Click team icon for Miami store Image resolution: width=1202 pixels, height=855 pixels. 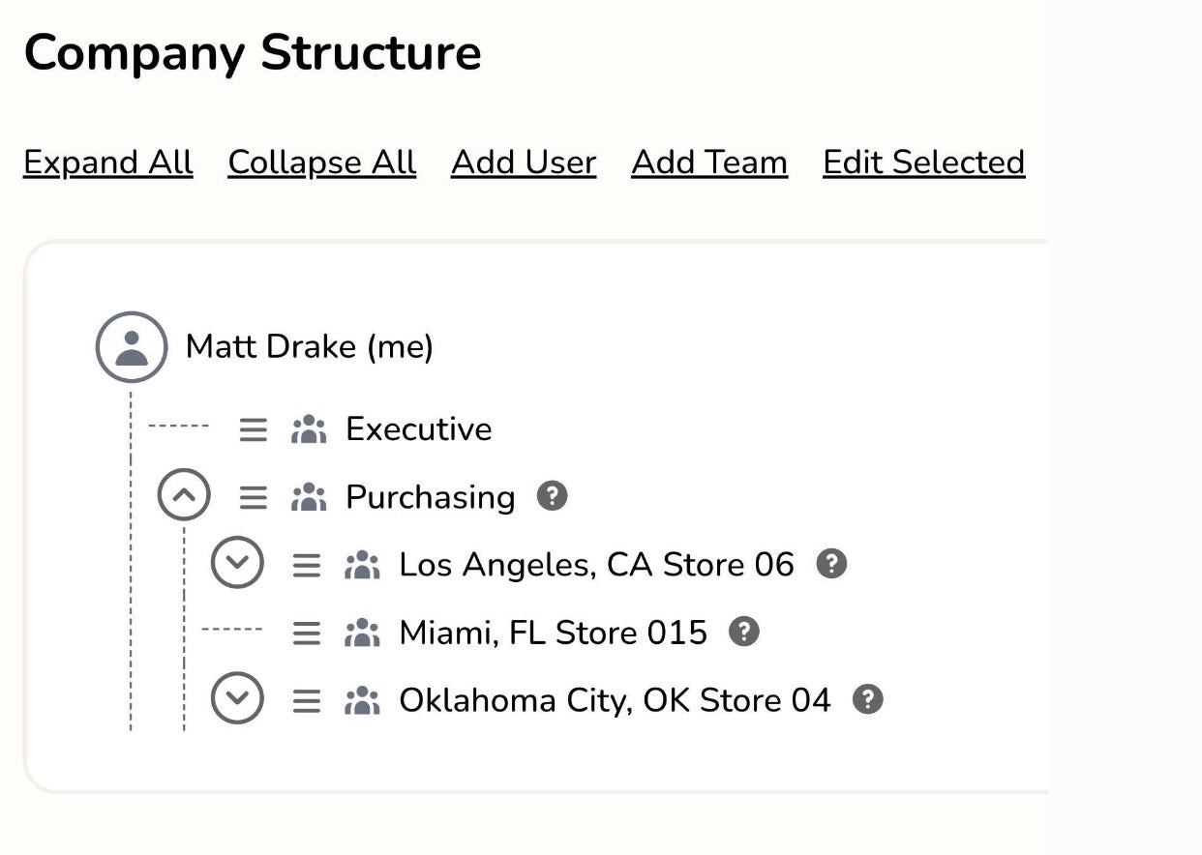click(362, 633)
